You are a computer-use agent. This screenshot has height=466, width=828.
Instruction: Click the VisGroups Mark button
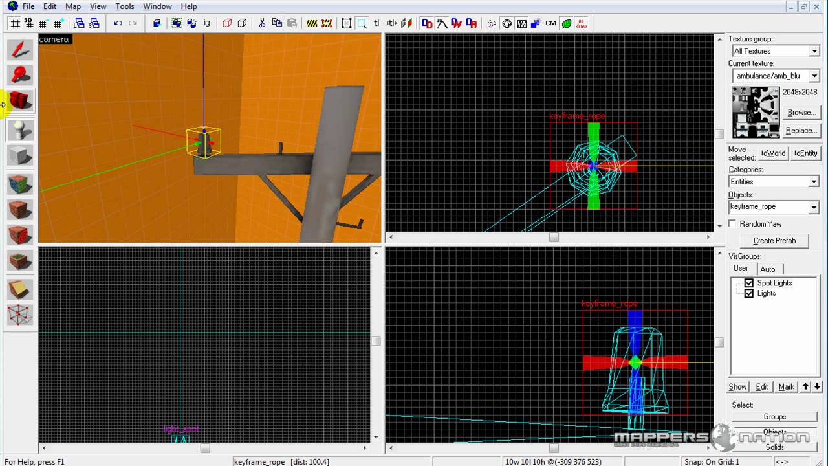point(786,386)
